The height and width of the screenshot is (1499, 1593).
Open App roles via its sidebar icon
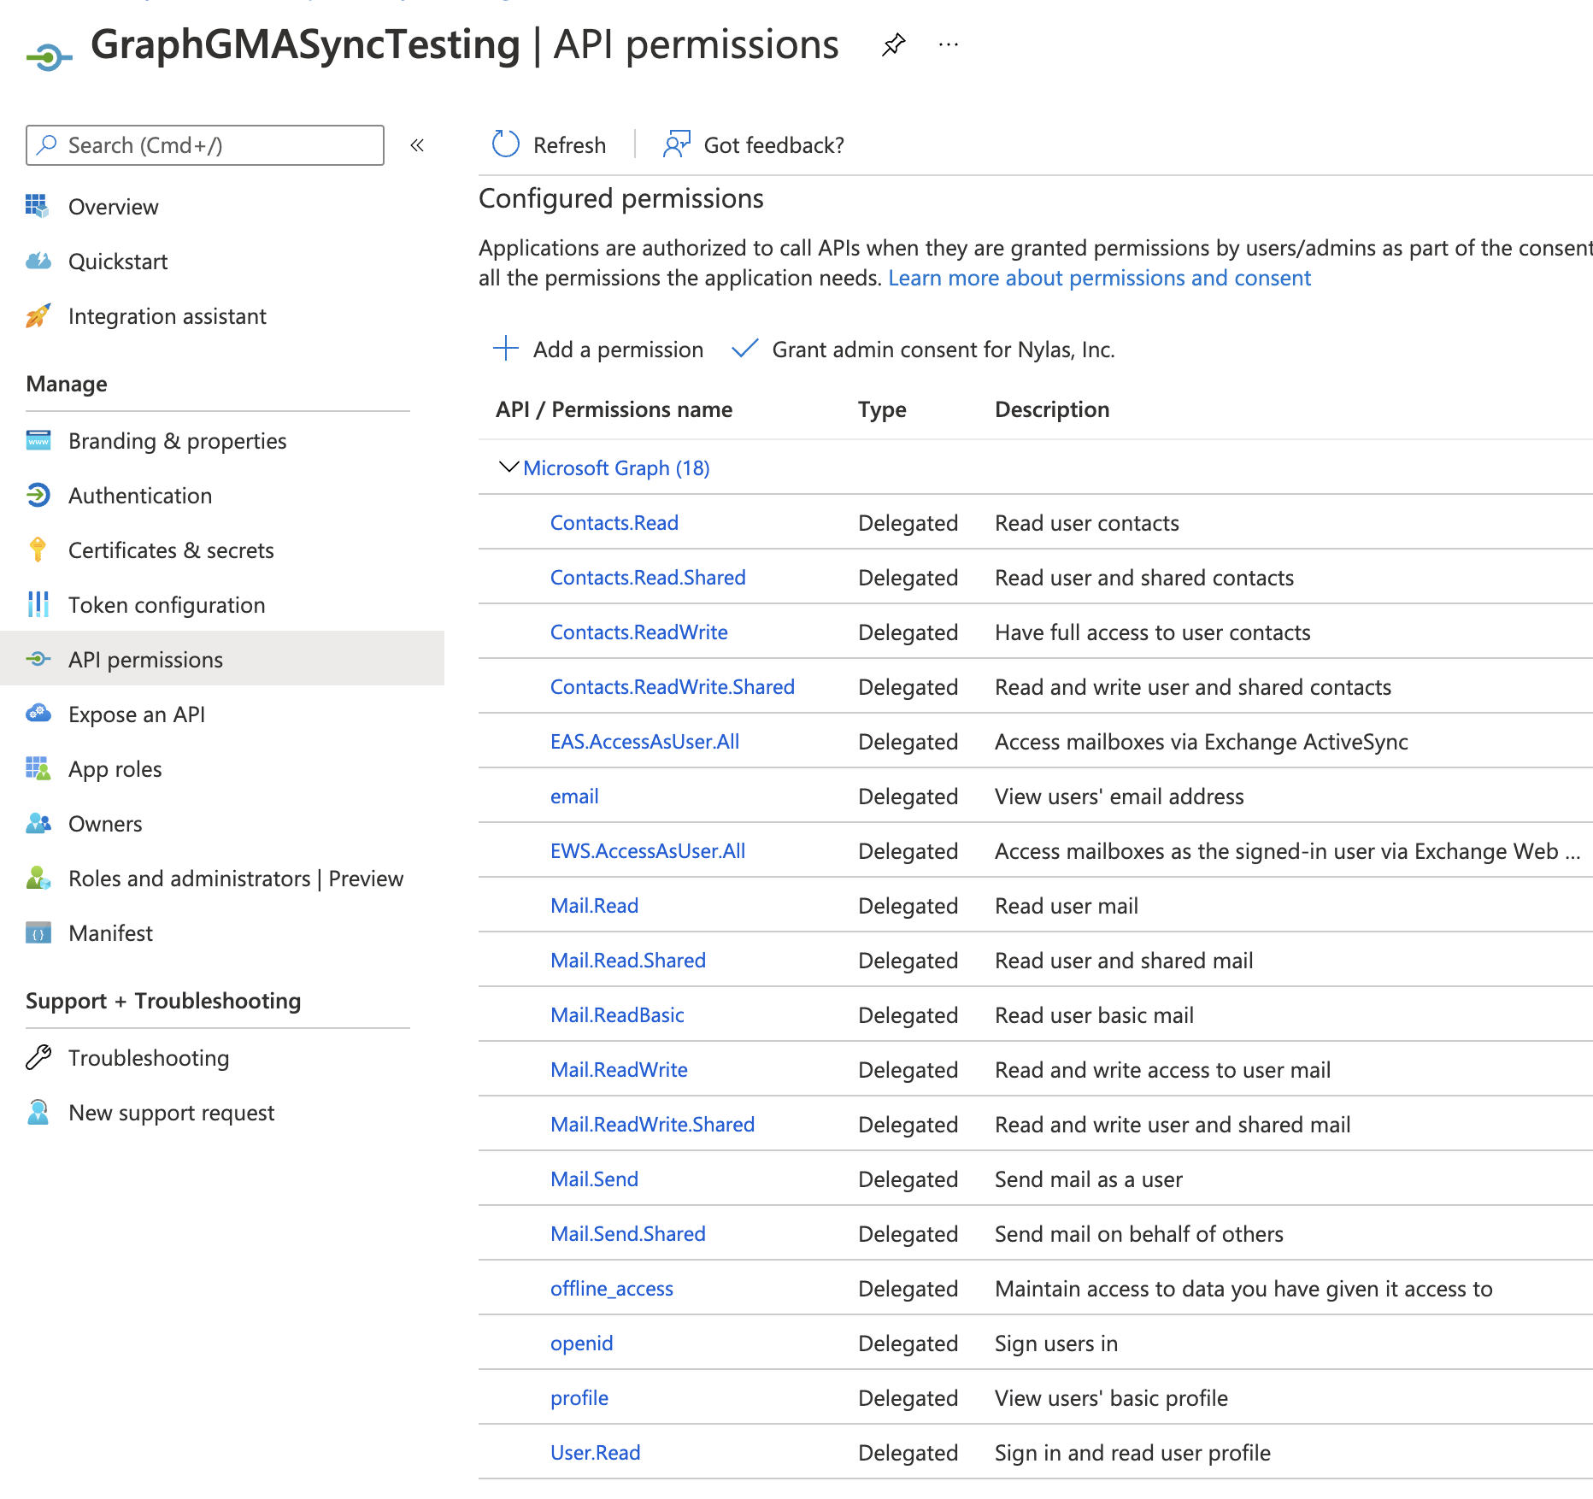38,768
